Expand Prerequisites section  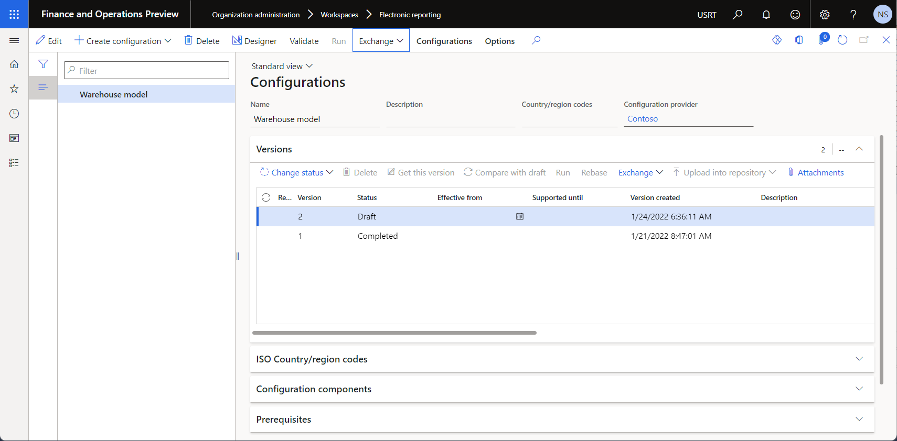pos(562,420)
